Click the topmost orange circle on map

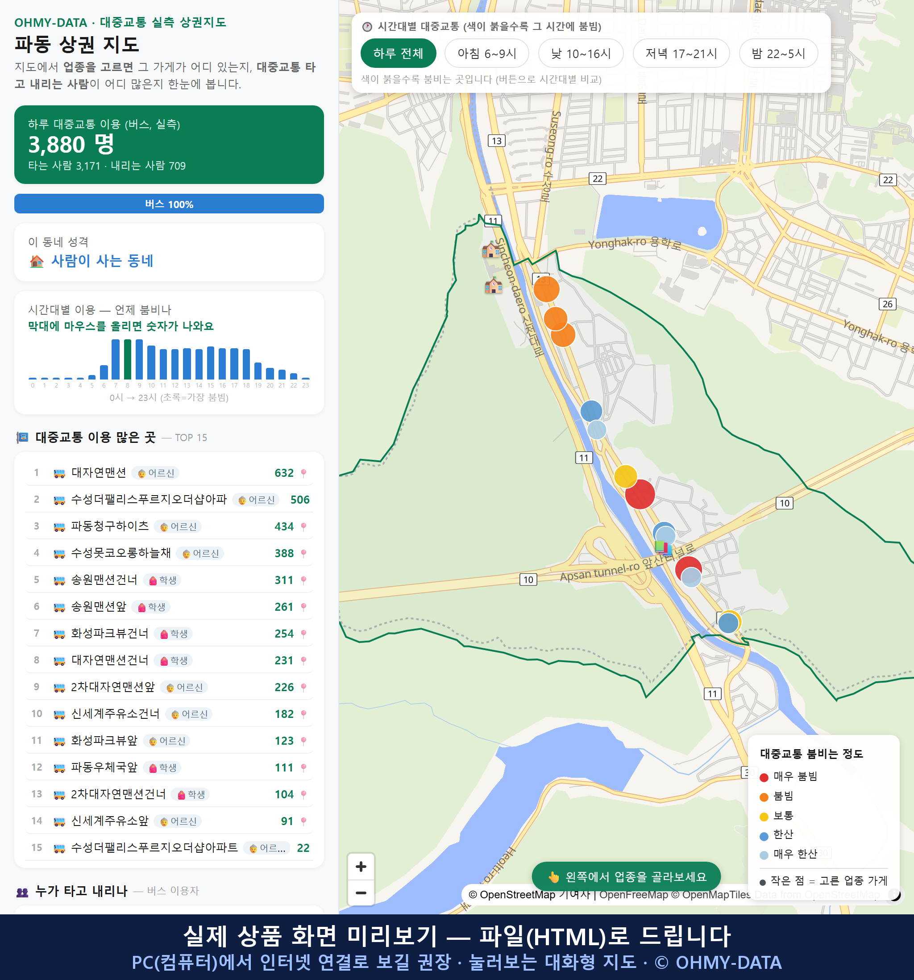point(546,289)
